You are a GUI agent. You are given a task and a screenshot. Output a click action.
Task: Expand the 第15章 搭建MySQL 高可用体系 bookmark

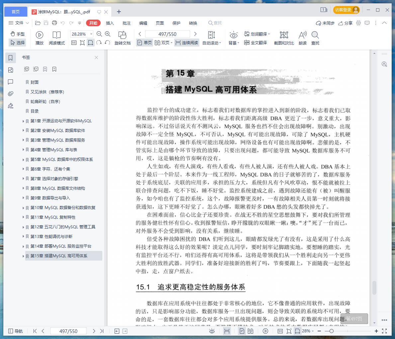point(23,256)
